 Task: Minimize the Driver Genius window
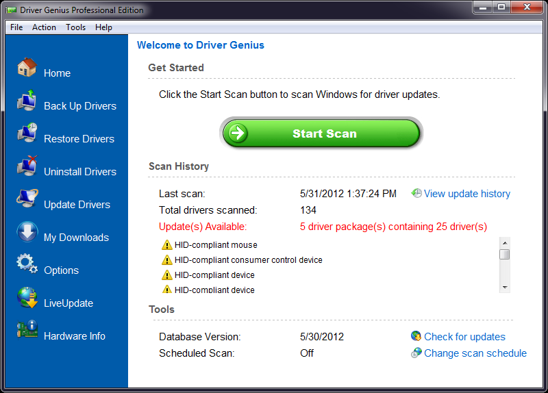(484, 7)
